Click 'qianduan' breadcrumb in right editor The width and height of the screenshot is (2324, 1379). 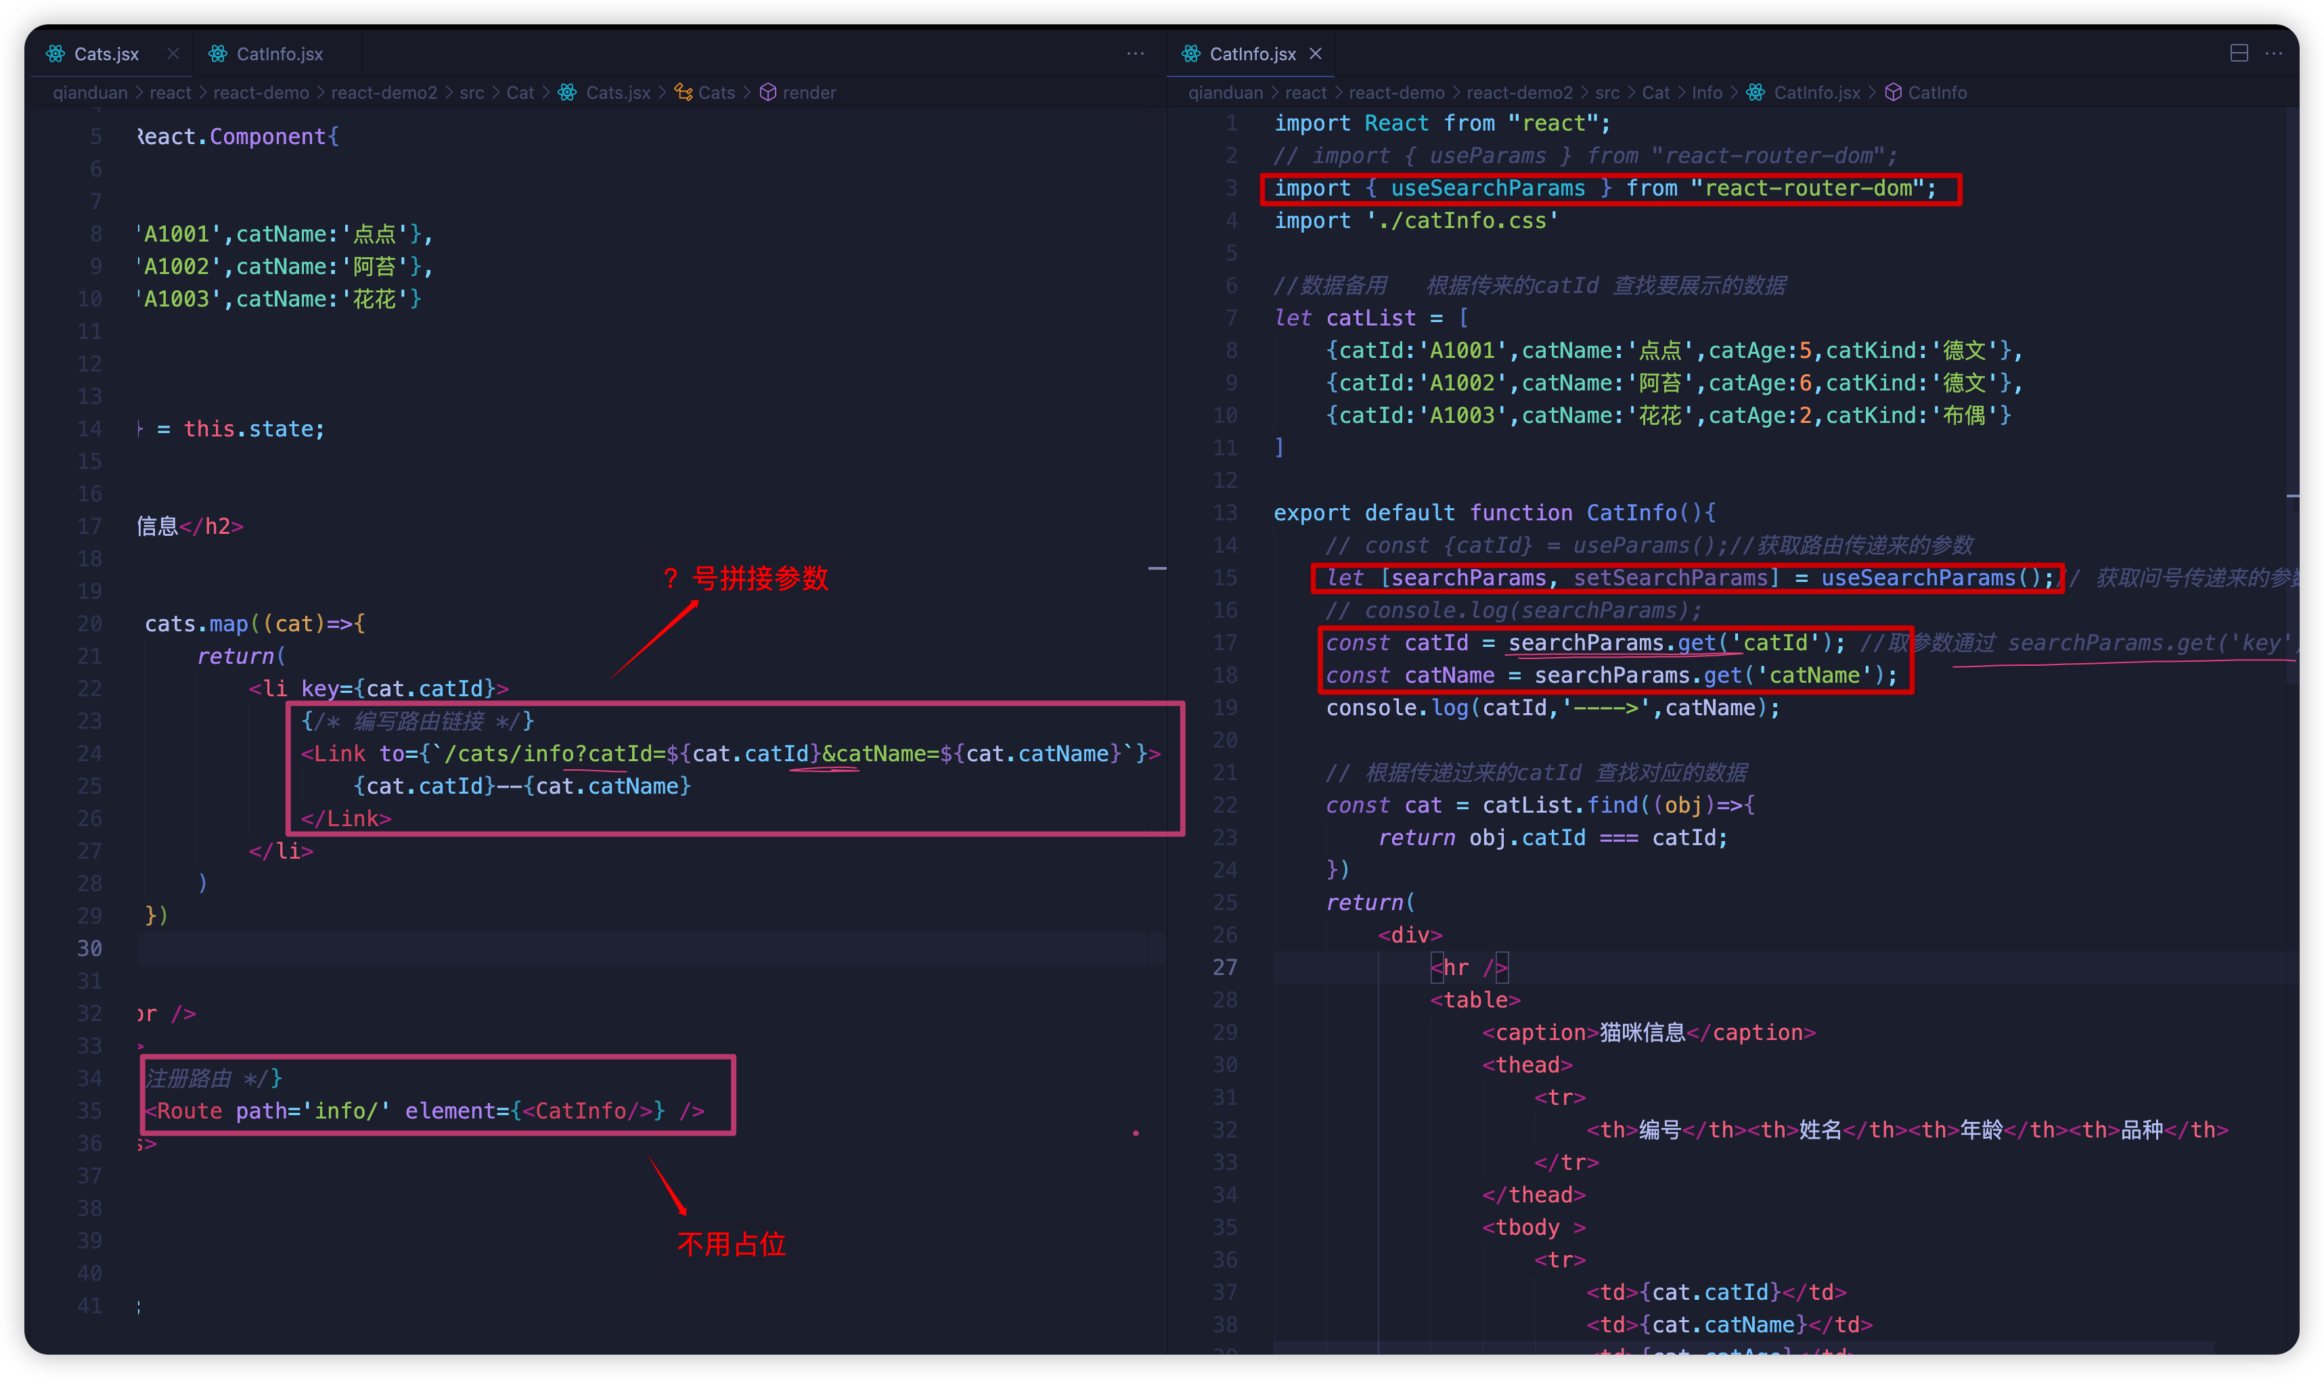(x=1225, y=92)
